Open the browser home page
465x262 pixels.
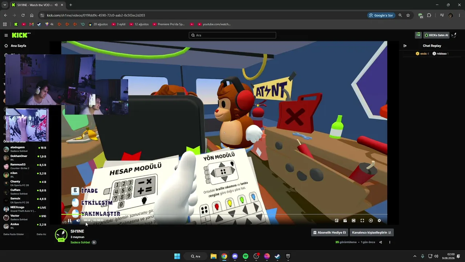(x=32, y=15)
